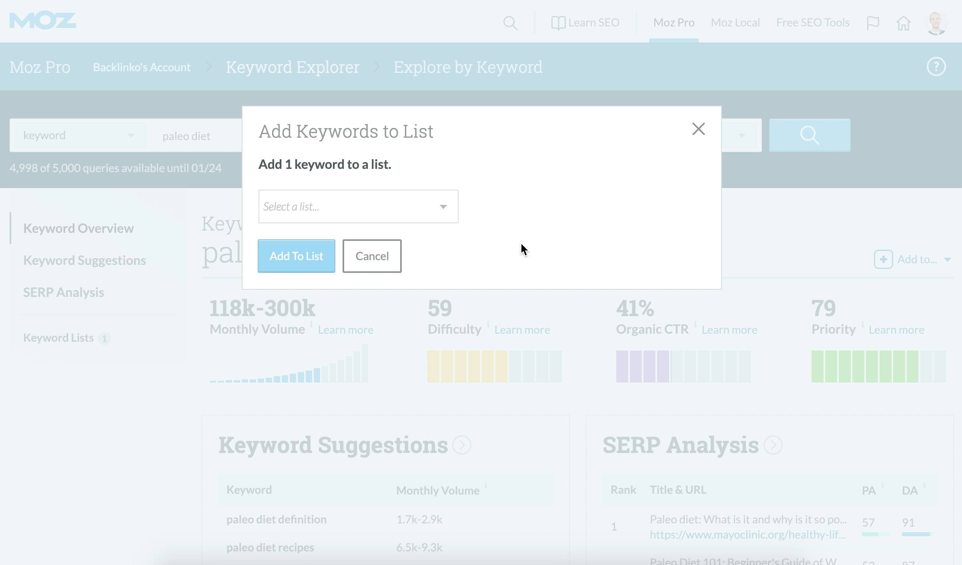The height and width of the screenshot is (565, 962).
Task: Select Keyword Overview in sidebar
Action: pyautogui.click(x=78, y=228)
